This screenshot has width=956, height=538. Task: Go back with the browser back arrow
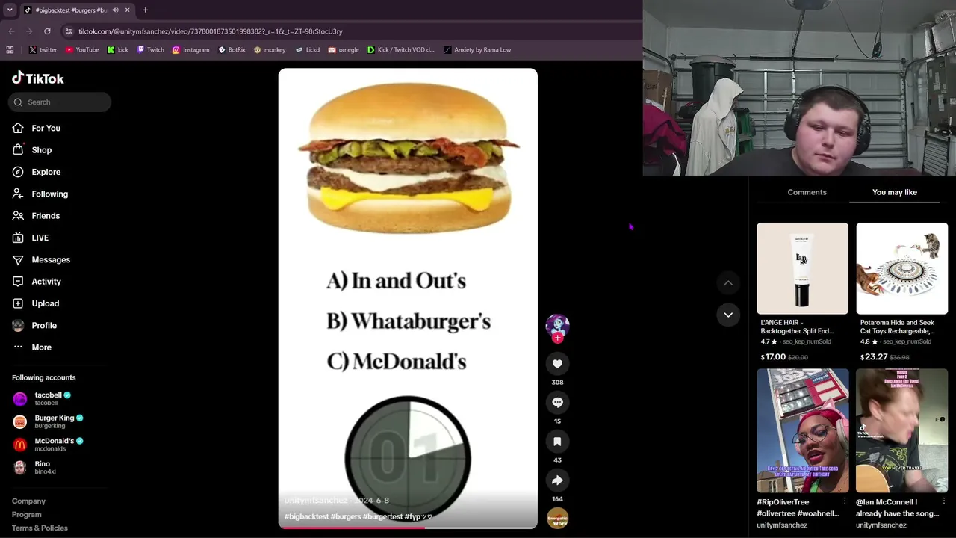(11, 31)
